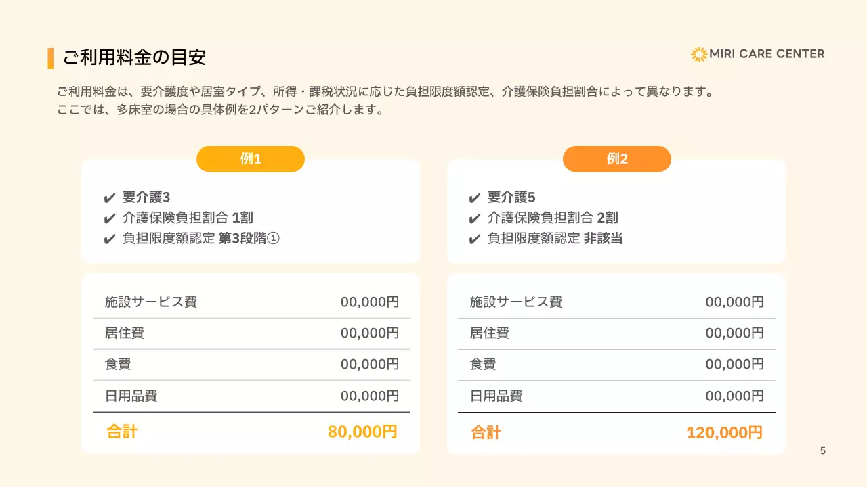Click the orange accent bar beside the title
Screen dimensions: 867x487
tap(51, 58)
